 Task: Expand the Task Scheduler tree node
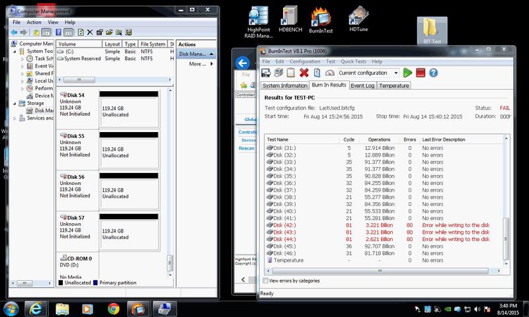point(22,59)
